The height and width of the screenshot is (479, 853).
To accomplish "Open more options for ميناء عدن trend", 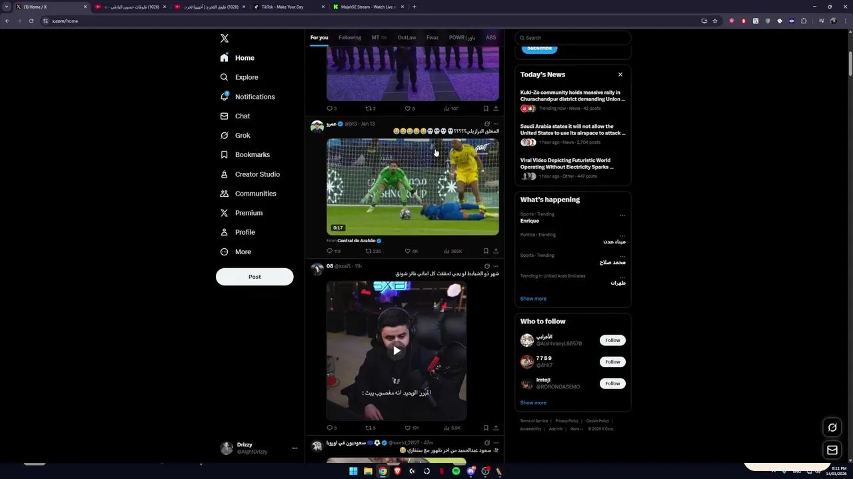I will click(622, 236).
